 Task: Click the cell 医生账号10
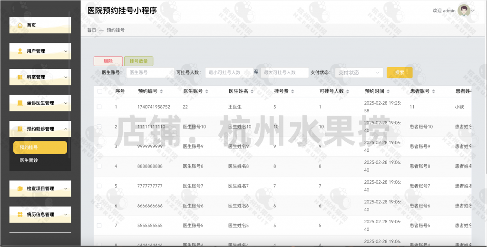point(195,127)
